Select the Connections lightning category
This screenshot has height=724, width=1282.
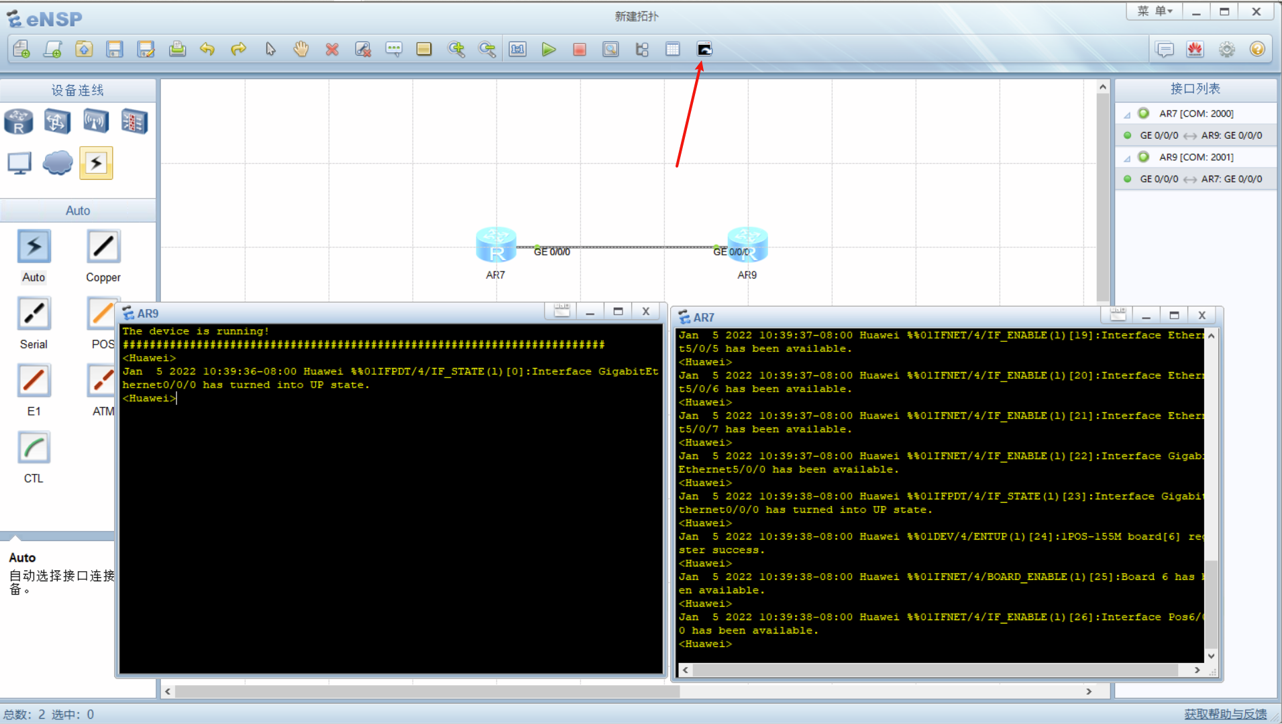pos(96,163)
